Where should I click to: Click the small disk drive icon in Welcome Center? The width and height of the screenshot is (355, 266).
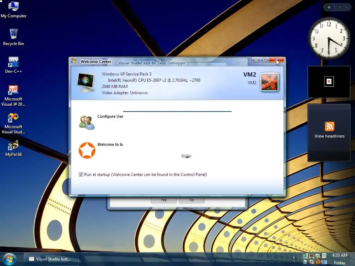pos(186,156)
